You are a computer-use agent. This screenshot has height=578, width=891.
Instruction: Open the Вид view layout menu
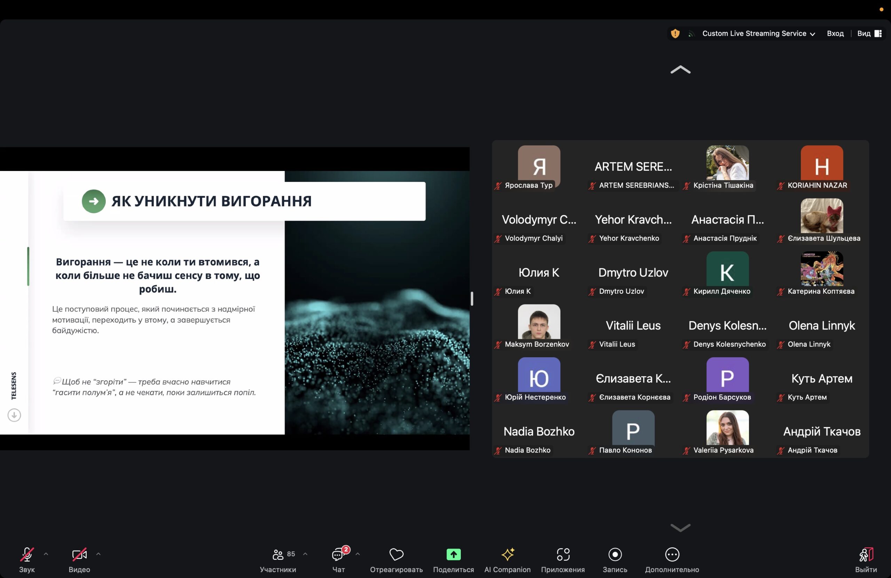point(869,34)
